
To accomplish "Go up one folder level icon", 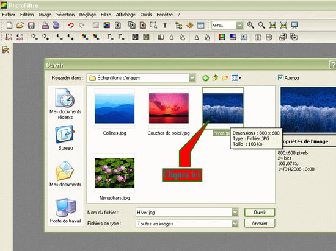I will 216,78.
